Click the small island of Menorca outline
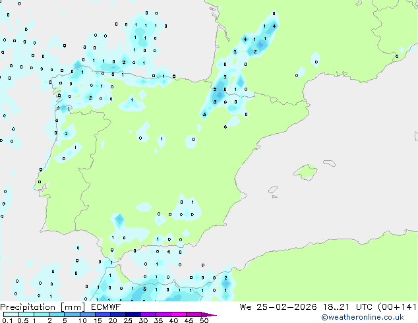 [329, 163]
